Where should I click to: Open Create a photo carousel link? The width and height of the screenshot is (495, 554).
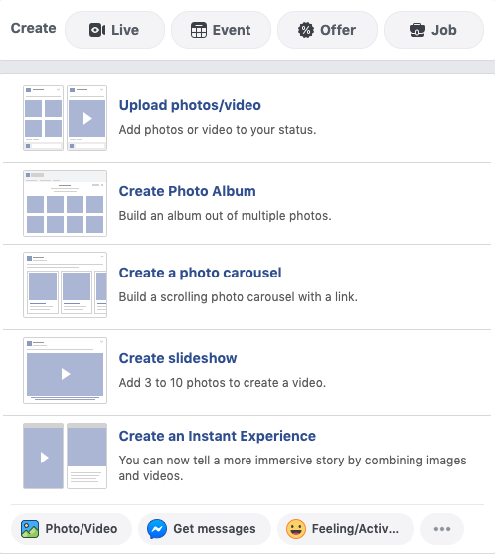200,273
